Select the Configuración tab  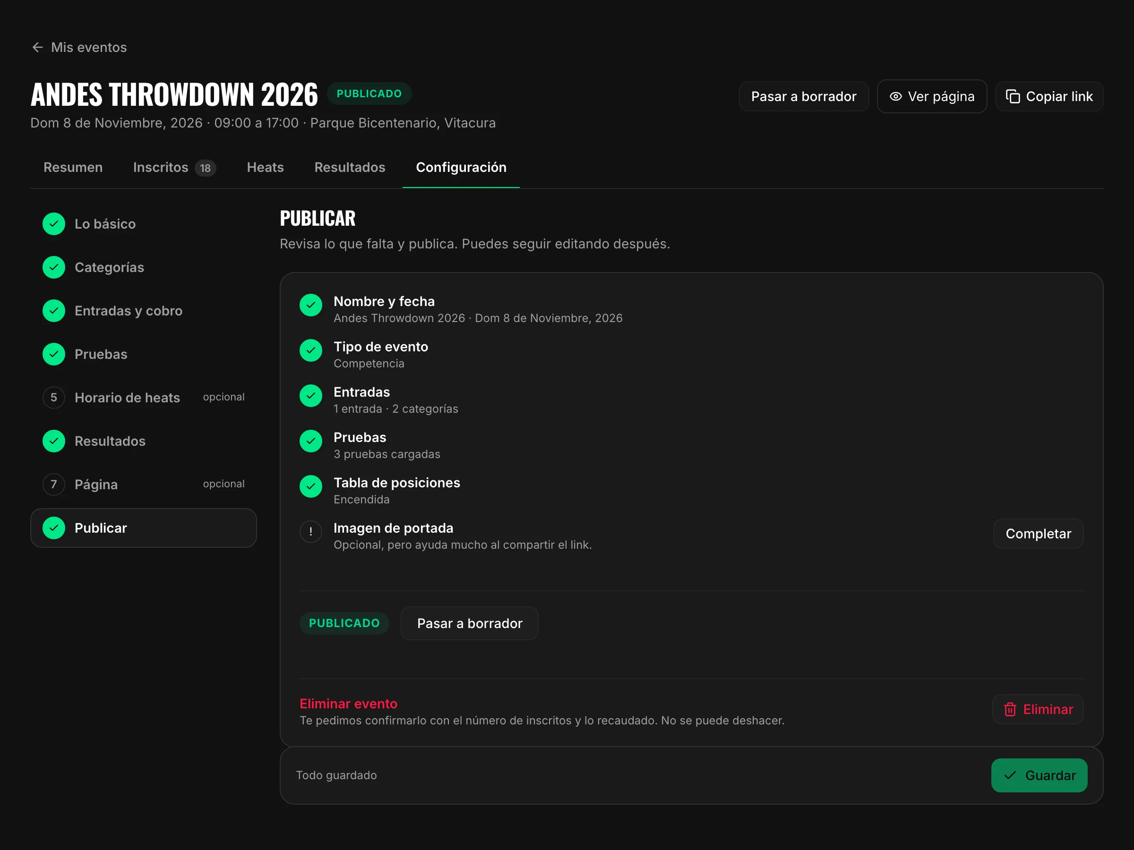coord(461,168)
